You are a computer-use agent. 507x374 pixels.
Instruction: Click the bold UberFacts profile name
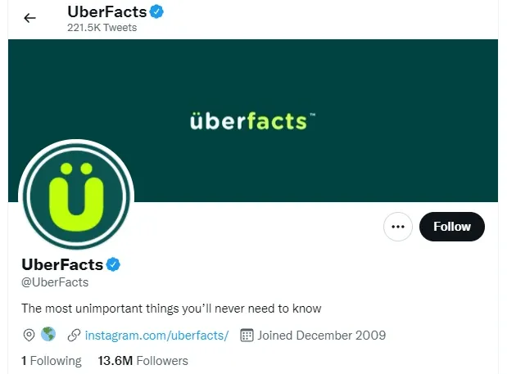point(62,264)
